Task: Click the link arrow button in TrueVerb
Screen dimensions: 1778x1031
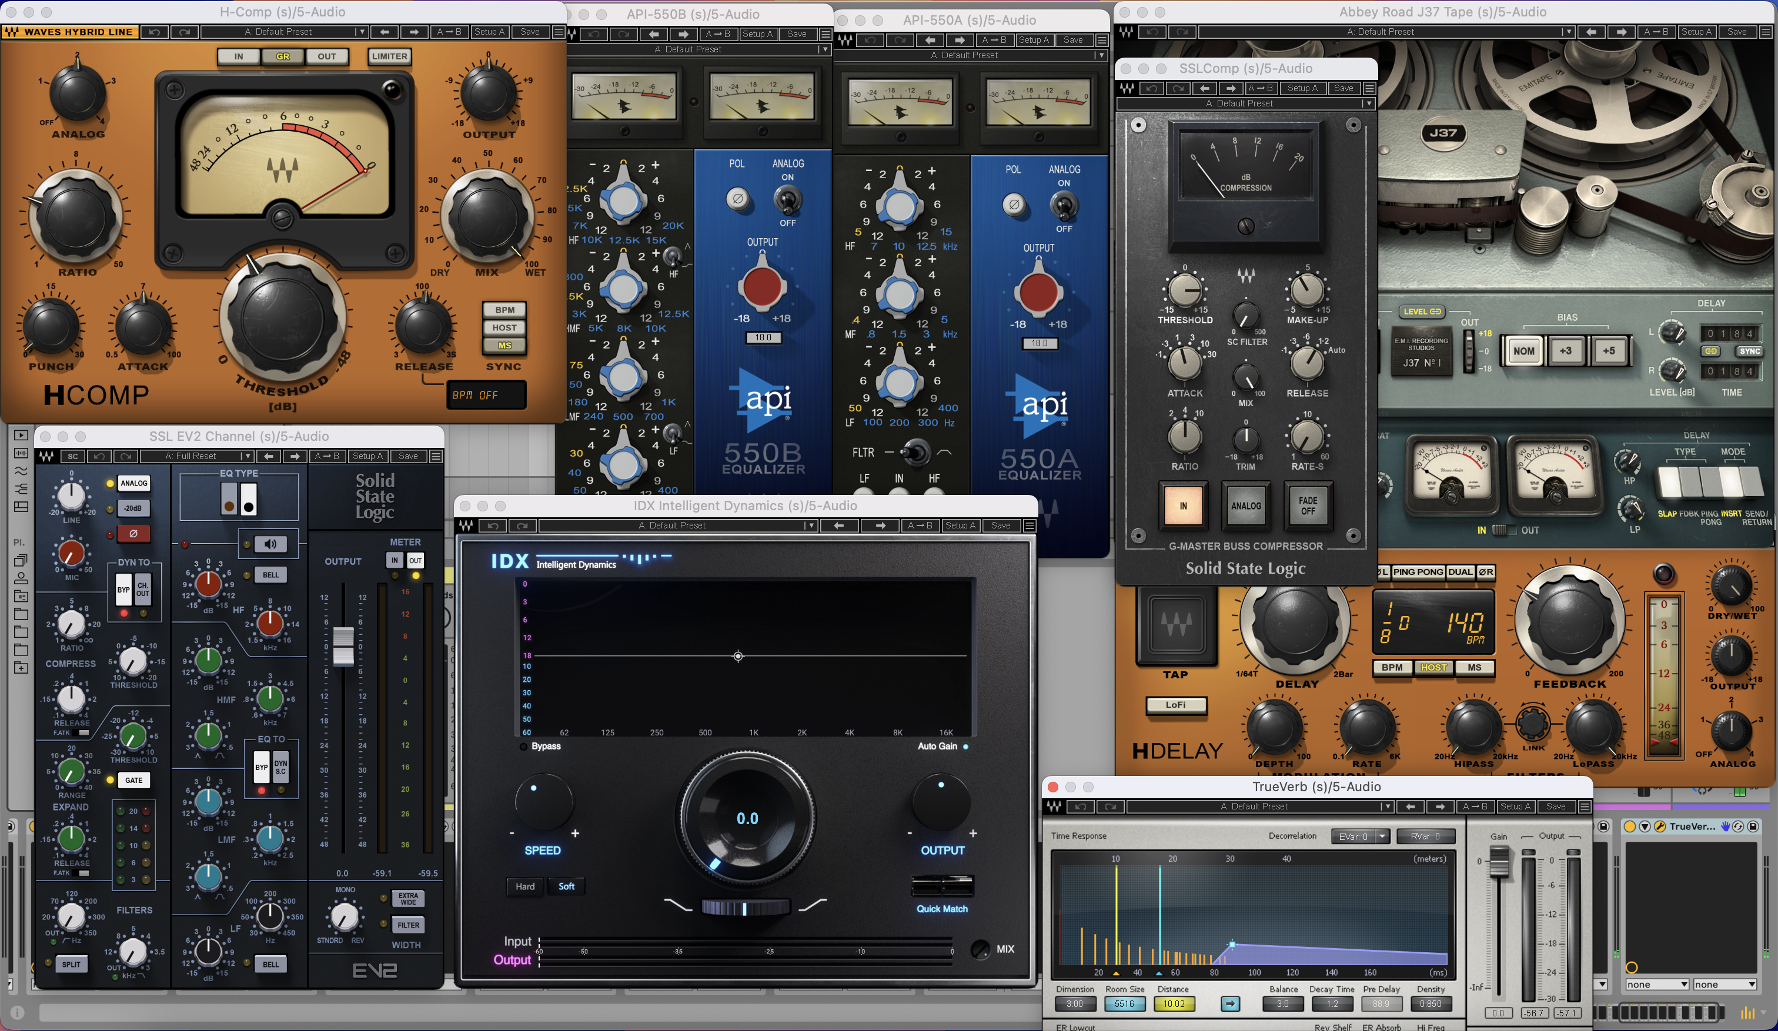Action: [x=1230, y=1003]
